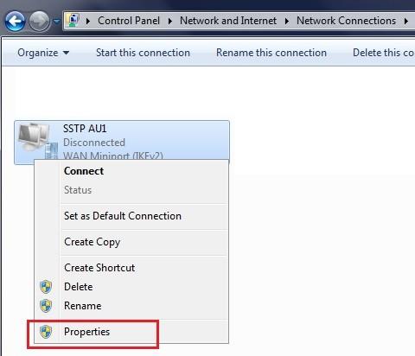This screenshot has width=415, height=356.
Task: Click the shield icon beside Delete
Action: tap(46, 287)
